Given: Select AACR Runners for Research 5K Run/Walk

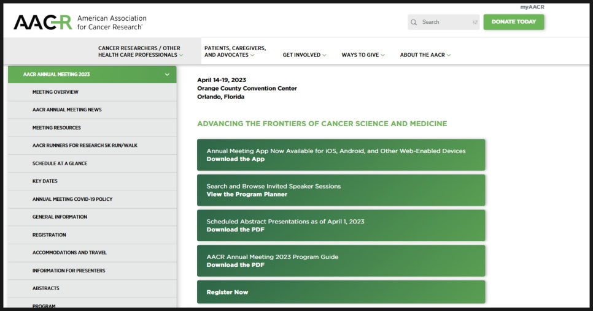Looking at the screenshot, I should (x=92, y=146).
